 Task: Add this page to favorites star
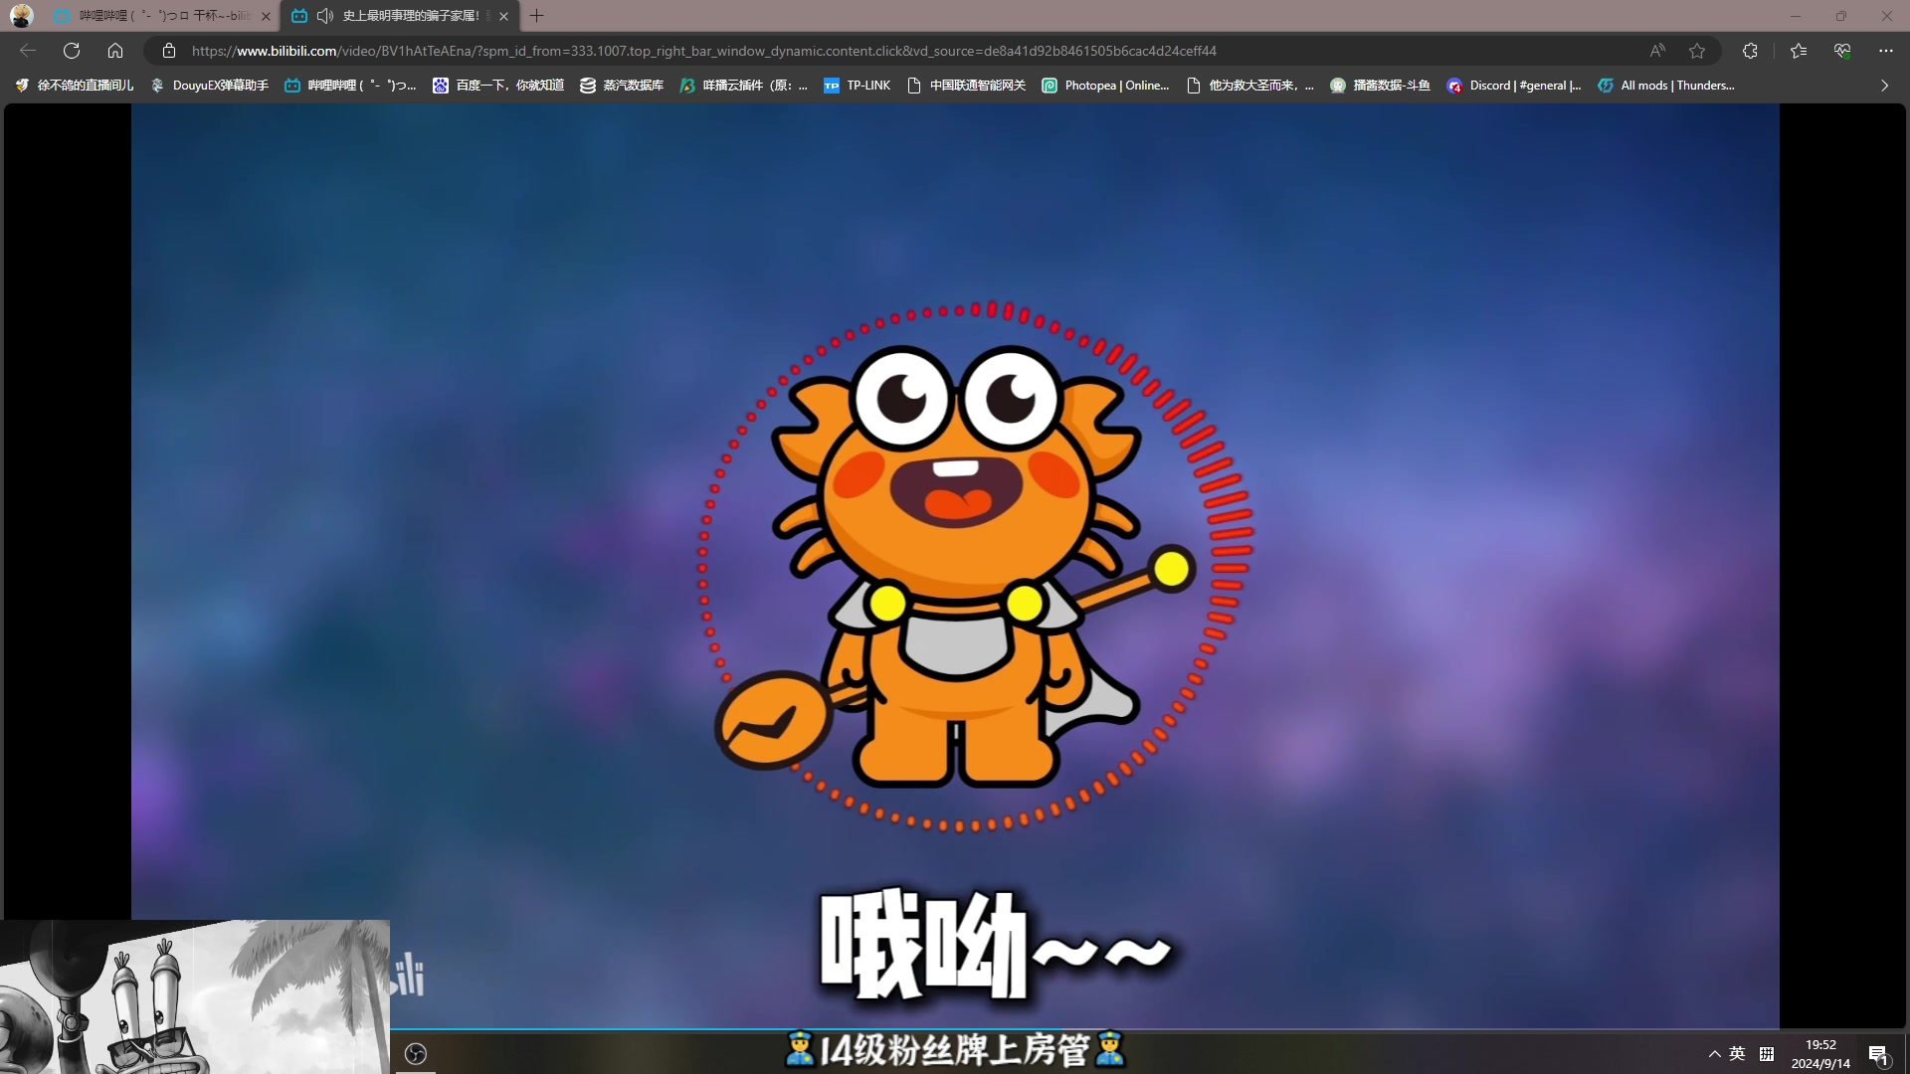(x=1697, y=51)
